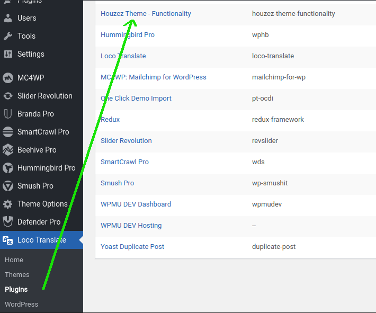376x313 pixels.
Task: Click the wp-smushit text domain cell
Action: click(x=270, y=183)
